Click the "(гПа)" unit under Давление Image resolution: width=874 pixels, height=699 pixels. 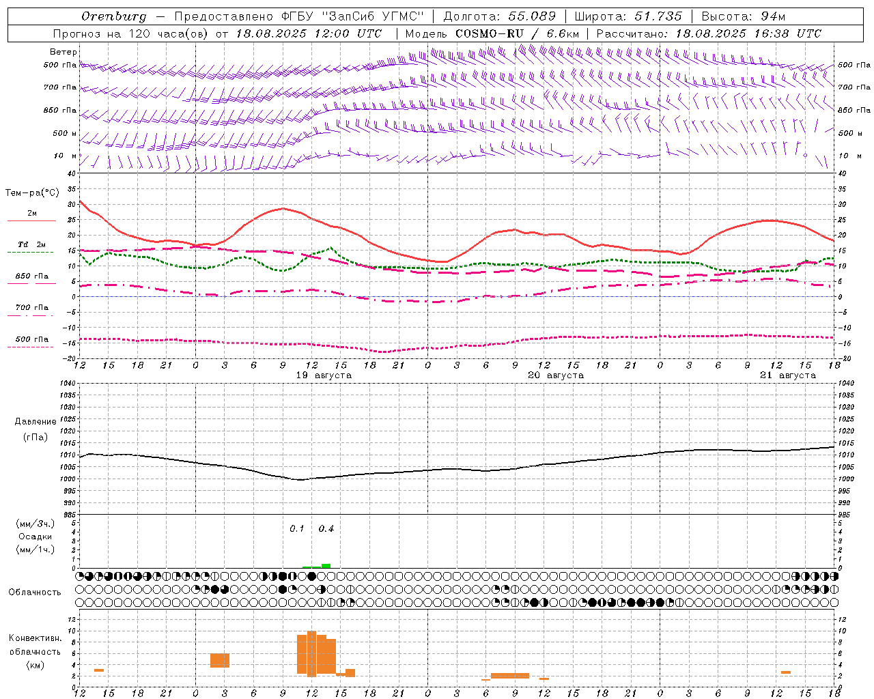tap(36, 438)
